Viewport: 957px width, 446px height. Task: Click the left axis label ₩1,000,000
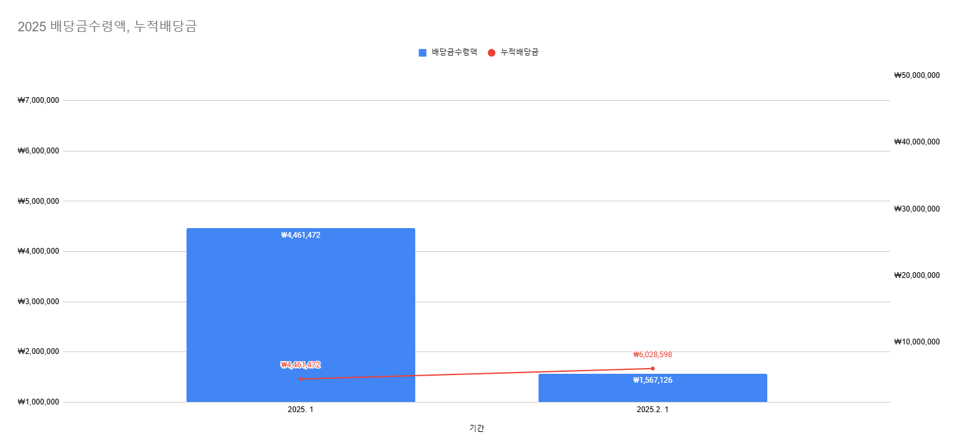point(38,402)
